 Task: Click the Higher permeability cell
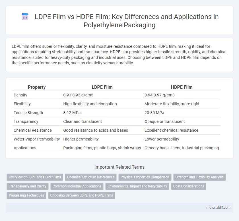[102, 139]
